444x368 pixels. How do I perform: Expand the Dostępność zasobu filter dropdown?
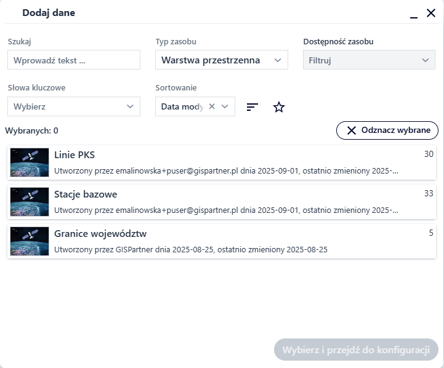coord(369,60)
